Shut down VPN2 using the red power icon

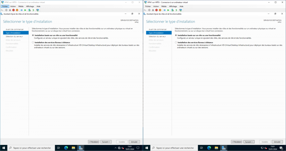14,10
